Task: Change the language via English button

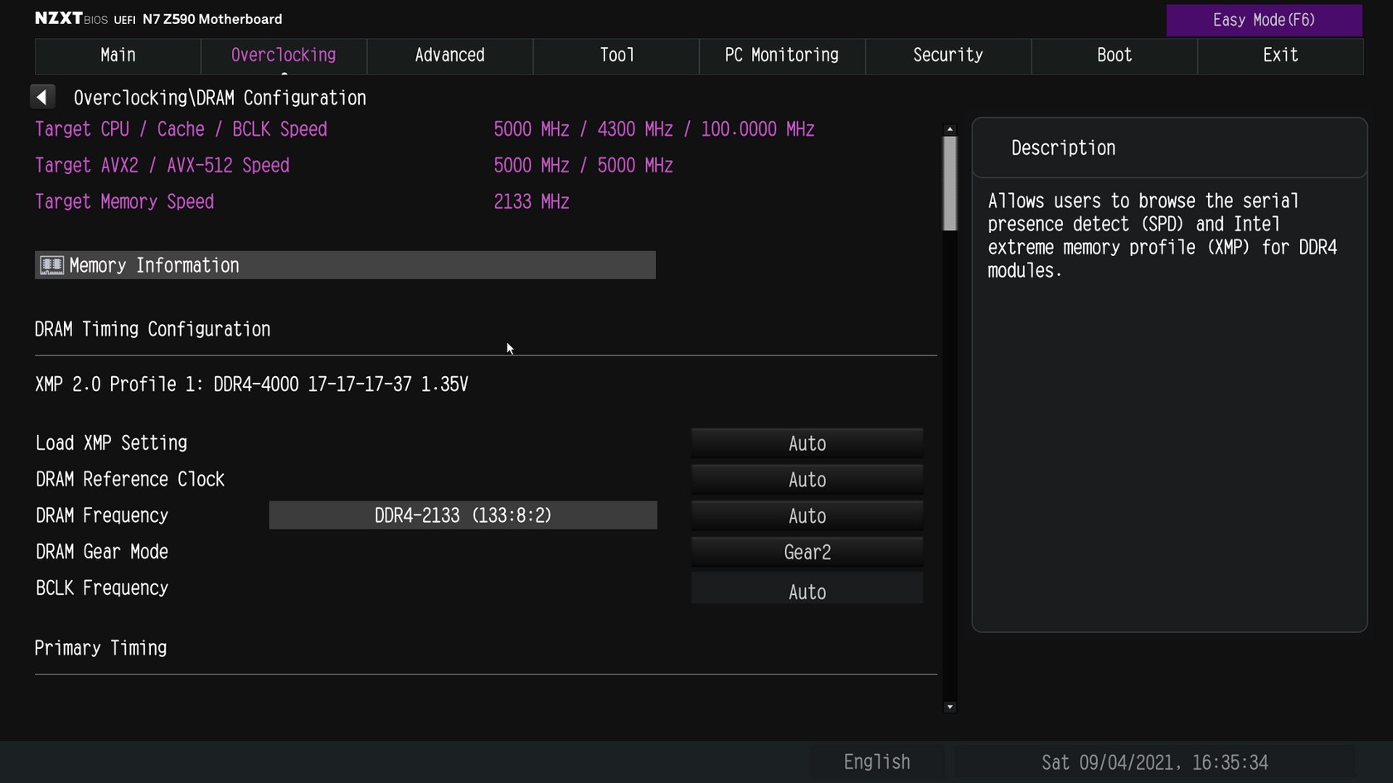Action: pos(876,761)
